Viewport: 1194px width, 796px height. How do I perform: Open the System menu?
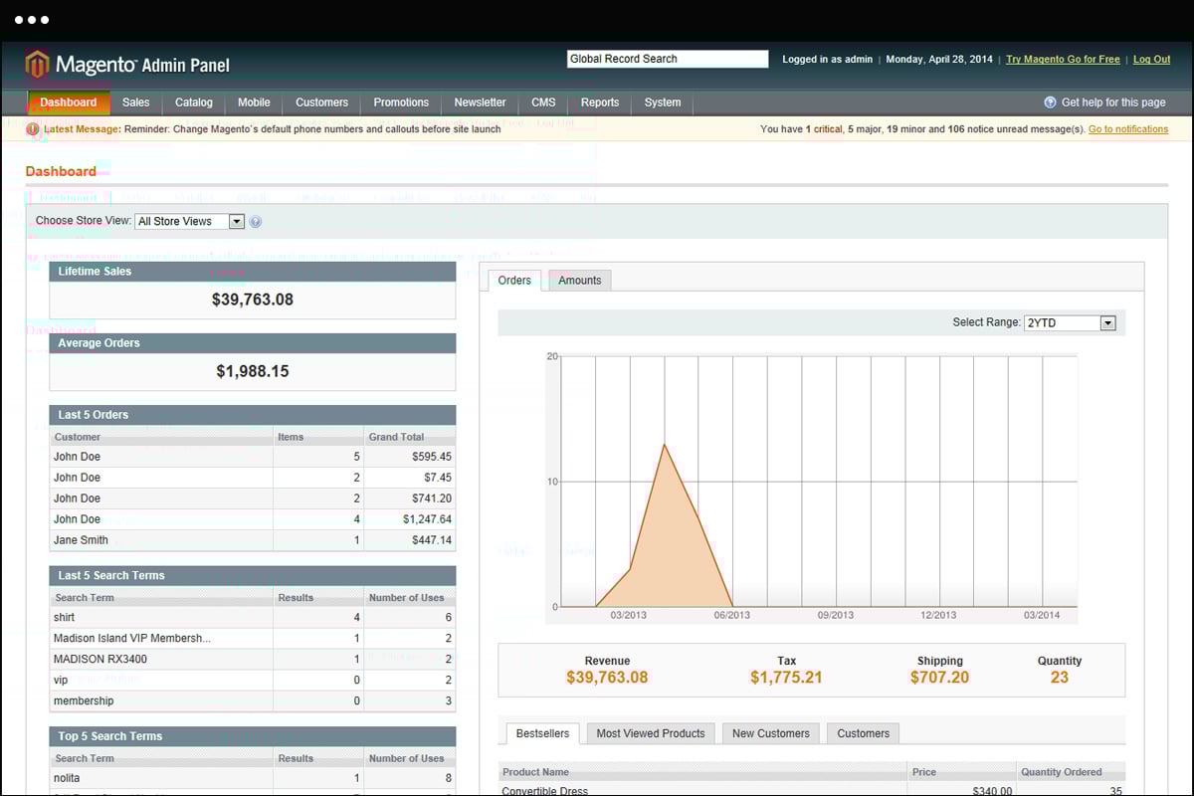point(663,102)
